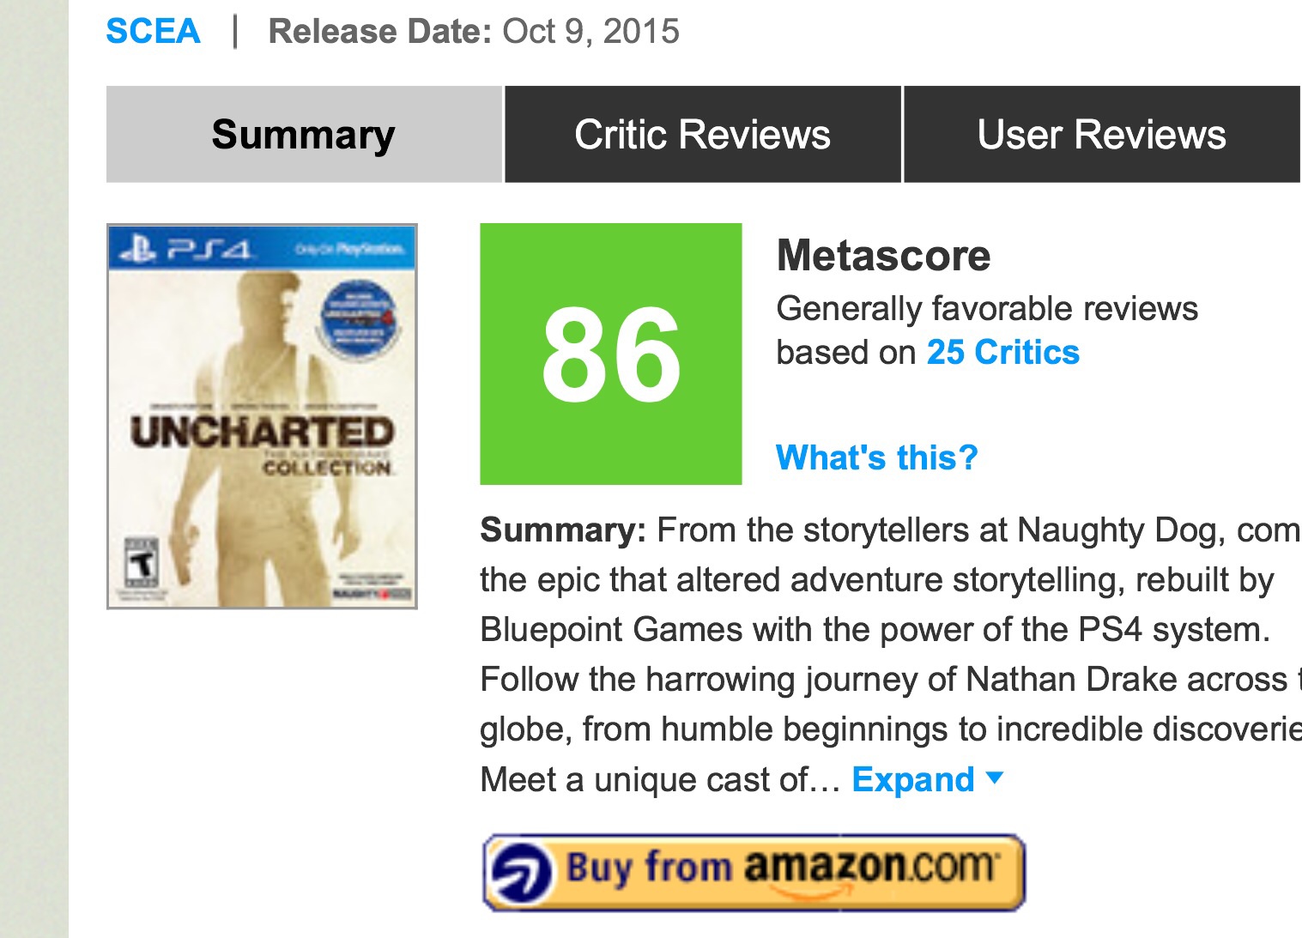Click the Uncharted Collection cover thumbnail
The height and width of the screenshot is (938, 1302).
point(262,416)
